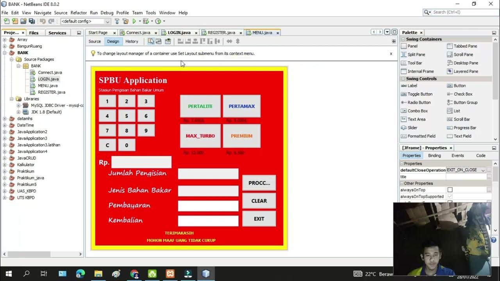Collapse the BANK project node
The height and width of the screenshot is (281, 500).
tap(5, 53)
